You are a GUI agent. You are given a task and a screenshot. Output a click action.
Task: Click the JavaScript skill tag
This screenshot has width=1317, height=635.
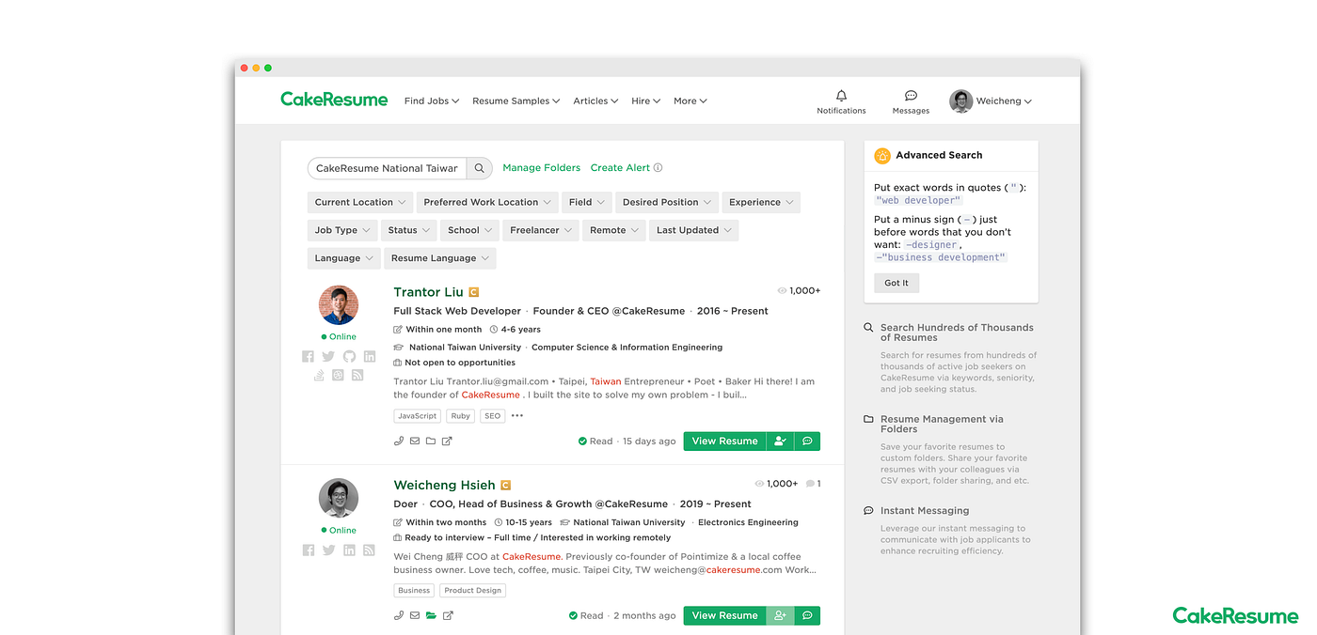tap(417, 416)
